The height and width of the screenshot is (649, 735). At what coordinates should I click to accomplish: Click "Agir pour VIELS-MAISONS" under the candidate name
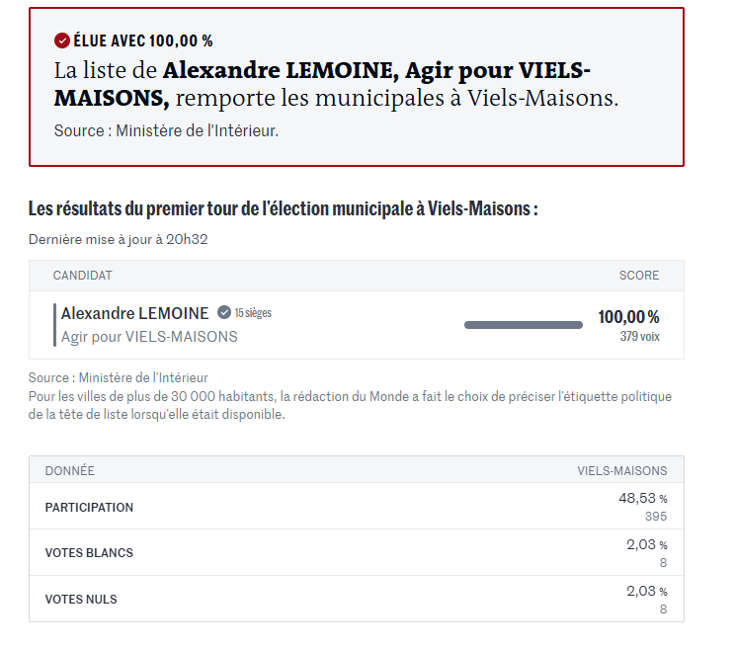149,337
